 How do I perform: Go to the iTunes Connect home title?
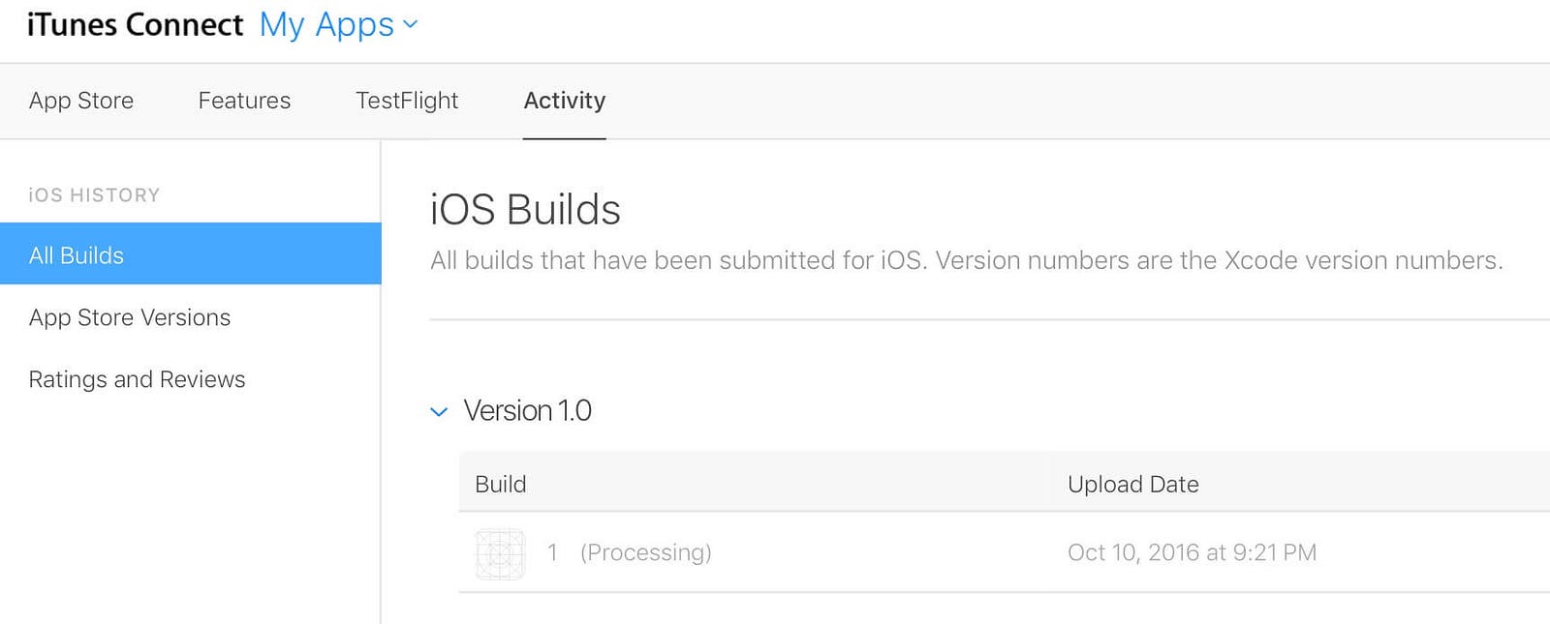pos(135,24)
